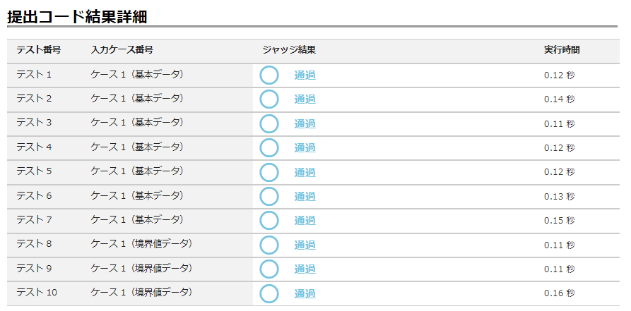Open the 通過 link for テスト 2
The image size is (631, 311).
pos(305,99)
